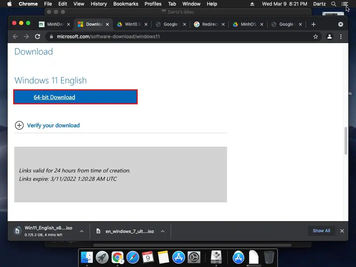Open Notes from the Dock
The height and width of the screenshot is (267, 356).
pos(163,257)
